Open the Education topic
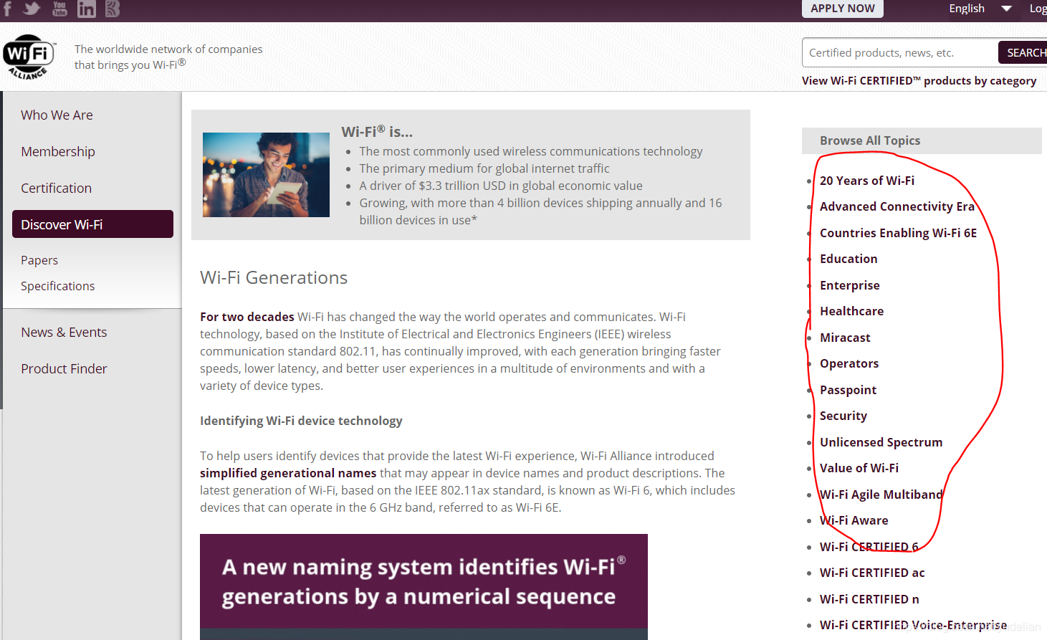 [848, 259]
